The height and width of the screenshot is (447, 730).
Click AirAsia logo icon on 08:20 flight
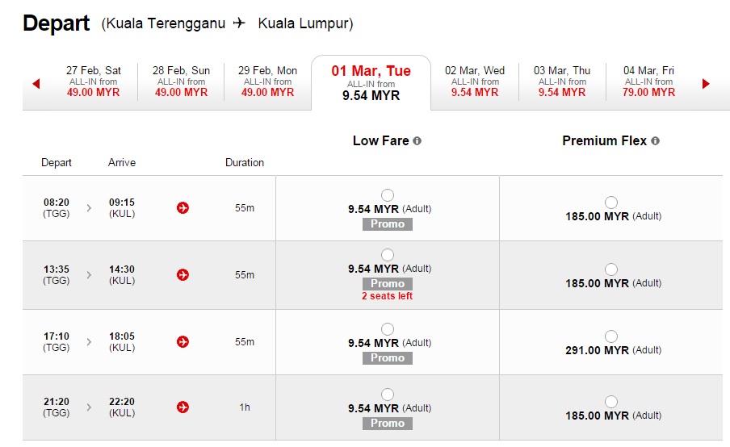183,208
